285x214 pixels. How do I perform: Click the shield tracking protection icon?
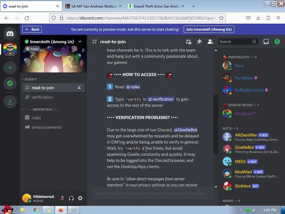54,18
